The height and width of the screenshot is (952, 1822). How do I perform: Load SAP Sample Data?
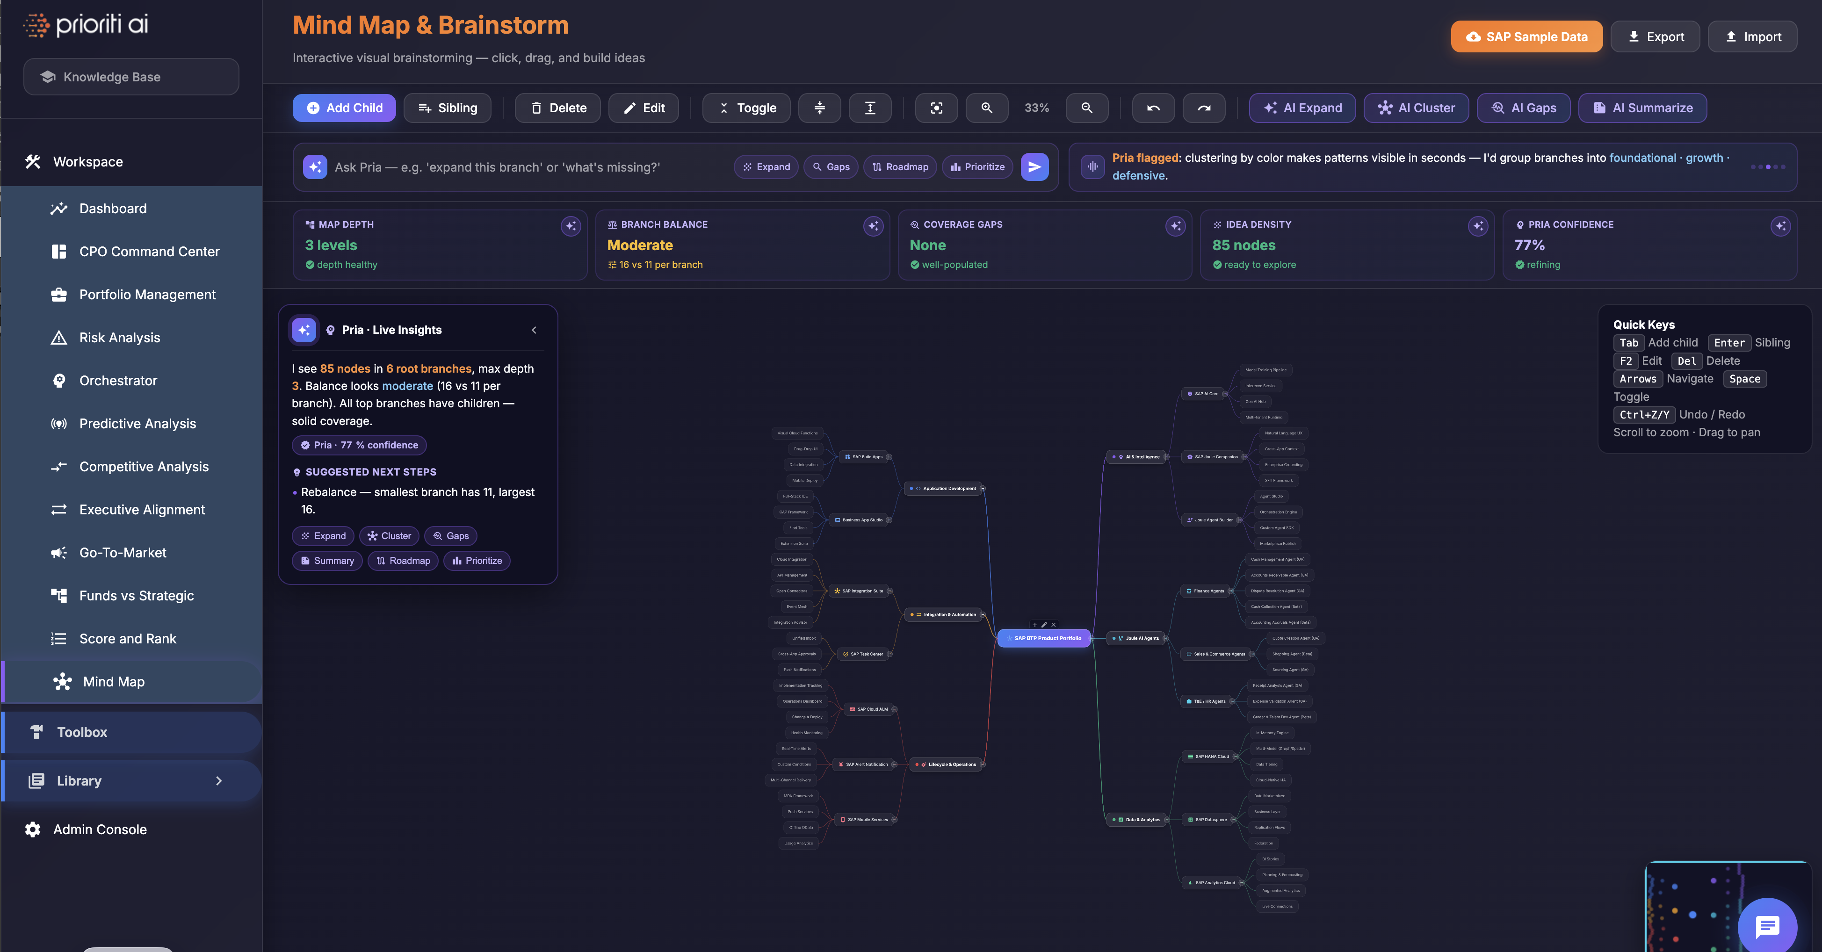[x=1527, y=37]
